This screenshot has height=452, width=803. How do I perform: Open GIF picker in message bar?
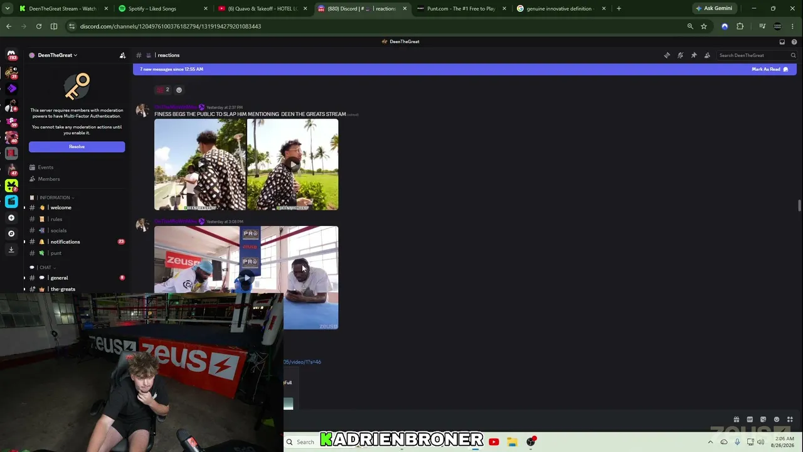pyautogui.click(x=750, y=419)
